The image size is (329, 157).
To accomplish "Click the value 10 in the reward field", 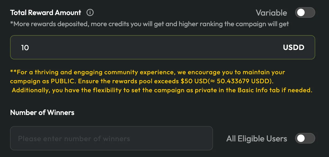I will point(25,48).
